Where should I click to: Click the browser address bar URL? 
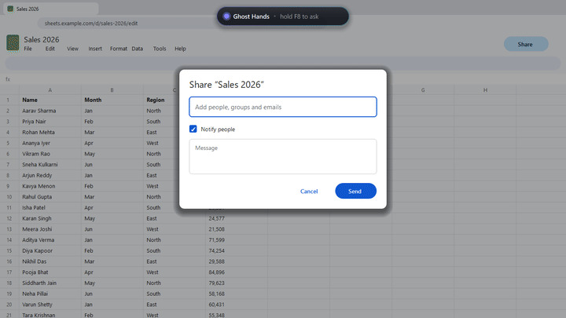(x=91, y=24)
